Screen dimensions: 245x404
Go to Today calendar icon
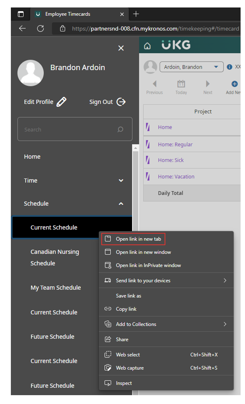pos(181,84)
